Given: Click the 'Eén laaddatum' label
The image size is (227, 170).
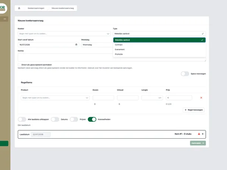Looking at the screenshot, I should (24, 125).
